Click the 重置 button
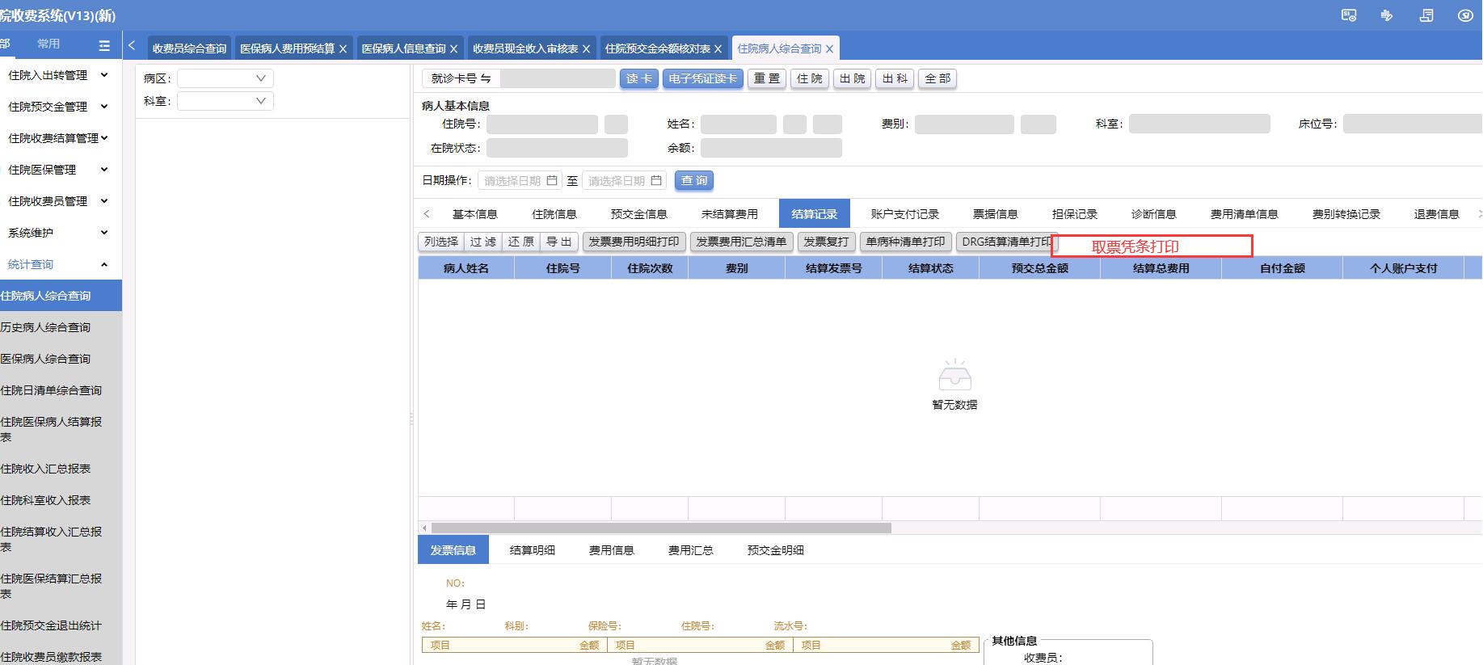This screenshot has height=665, width=1483. pos(766,78)
